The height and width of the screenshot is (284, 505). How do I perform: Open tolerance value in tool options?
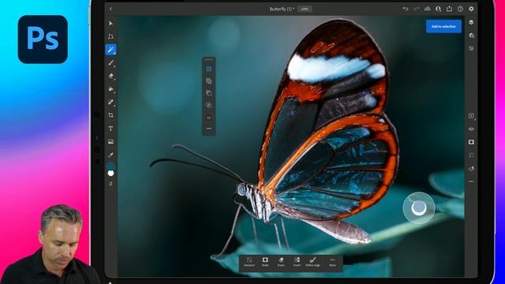(x=208, y=118)
